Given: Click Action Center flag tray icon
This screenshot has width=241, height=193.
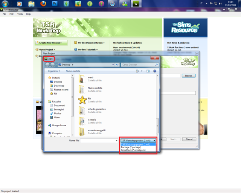Looking at the screenshot, I should [211, 3].
